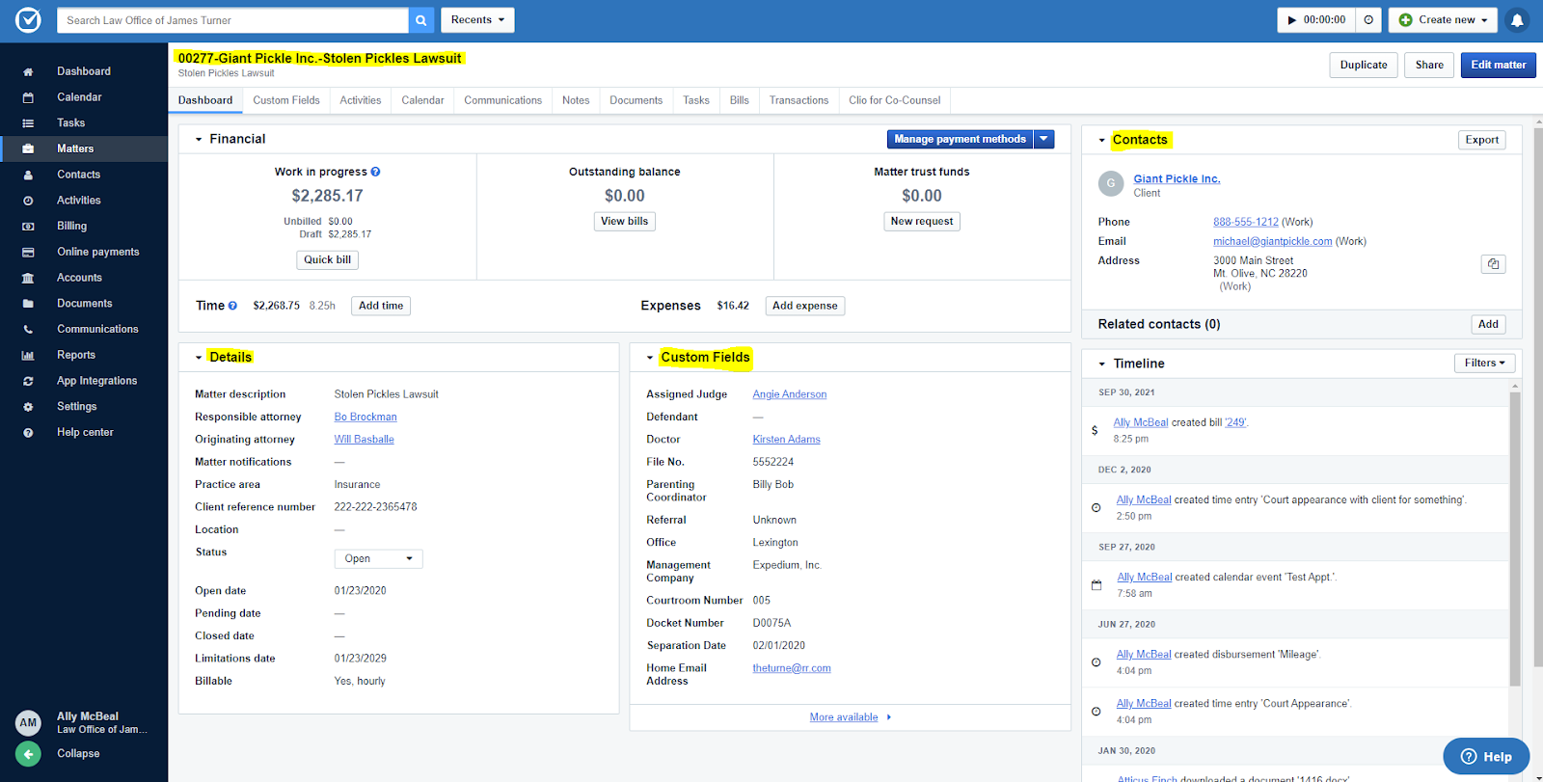Click the Accounts bank icon in sidebar
The width and height of the screenshot is (1543, 782).
tap(28, 278)
